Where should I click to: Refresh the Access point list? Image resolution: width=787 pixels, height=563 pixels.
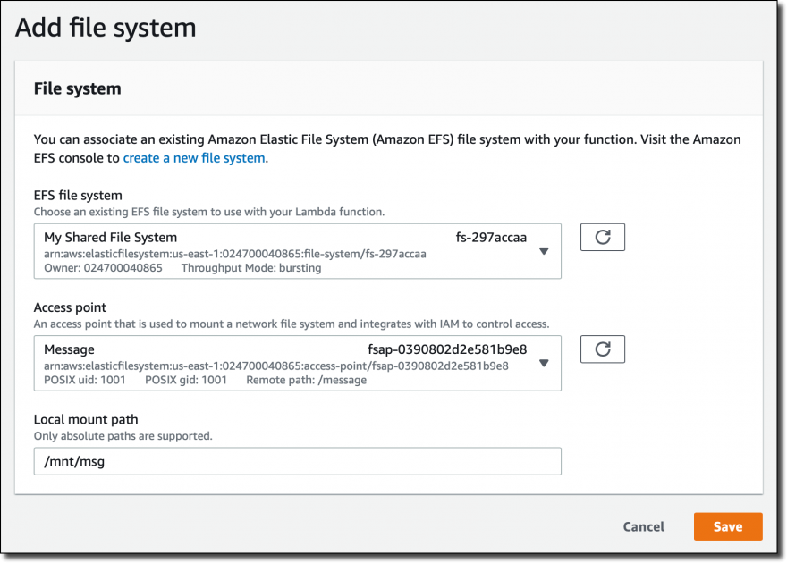coord(602,349)
